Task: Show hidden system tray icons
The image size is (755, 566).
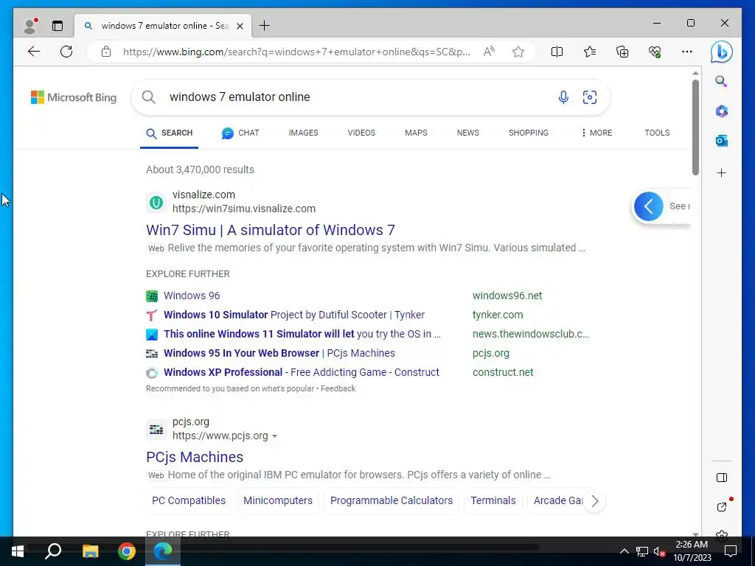Action: [624, 551]
